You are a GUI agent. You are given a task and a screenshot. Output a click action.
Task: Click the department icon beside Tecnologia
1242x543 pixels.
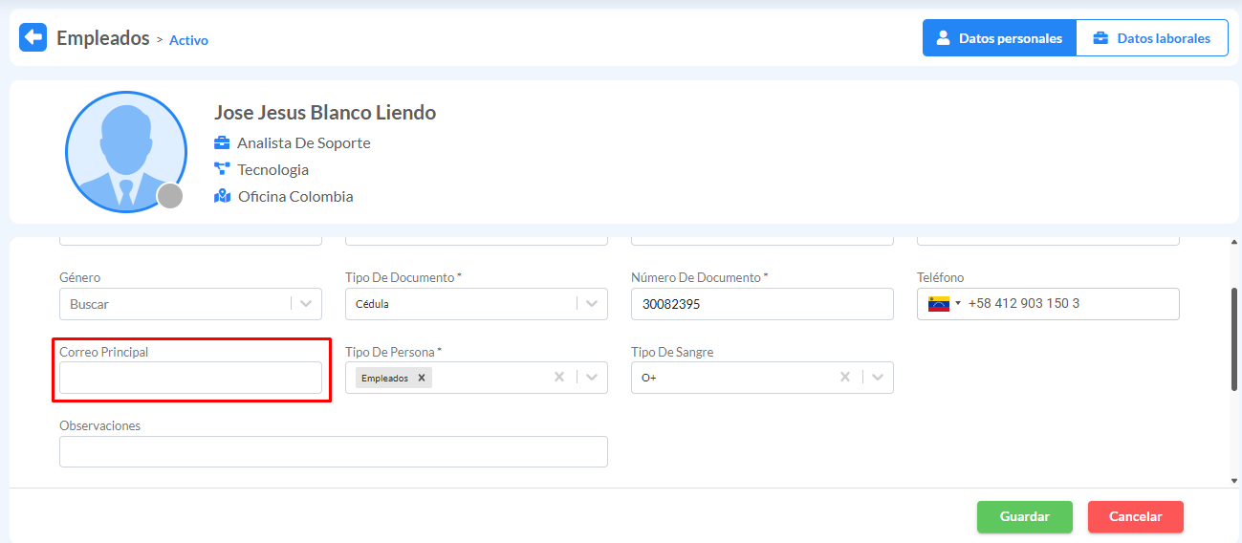click(x=222, y=169)
